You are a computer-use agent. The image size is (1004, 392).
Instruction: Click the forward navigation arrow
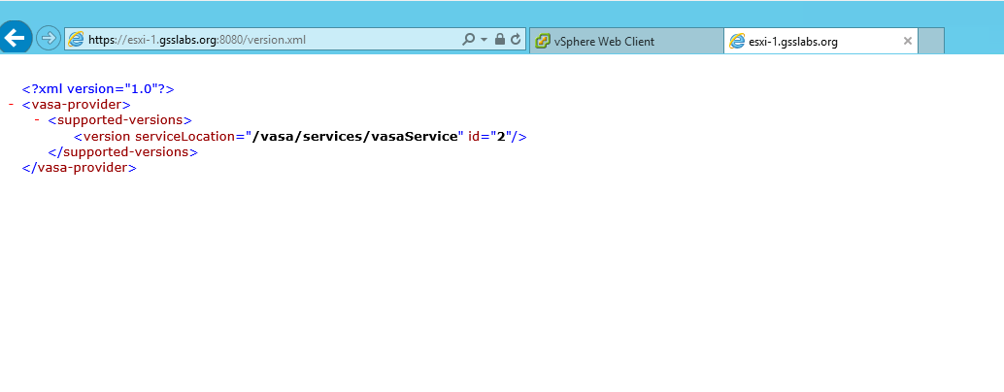pyautogui.click(x=48, y=39)
